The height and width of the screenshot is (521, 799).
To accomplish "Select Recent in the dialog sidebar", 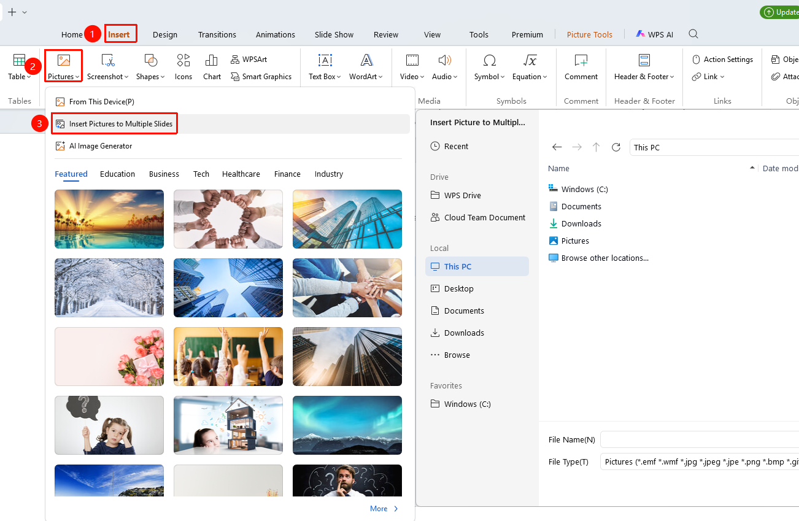I will (449, 146).
